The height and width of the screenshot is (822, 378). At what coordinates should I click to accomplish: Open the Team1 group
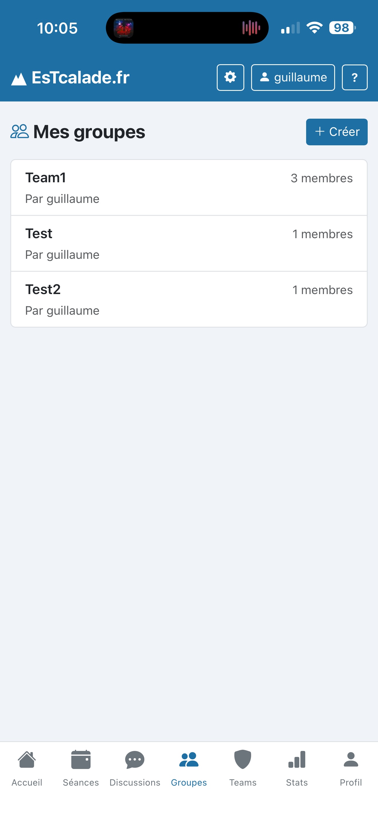click(189, 188)
